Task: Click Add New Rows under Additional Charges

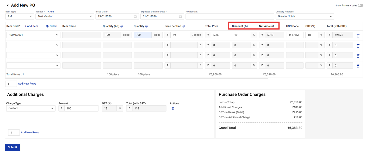Action: 30,132
